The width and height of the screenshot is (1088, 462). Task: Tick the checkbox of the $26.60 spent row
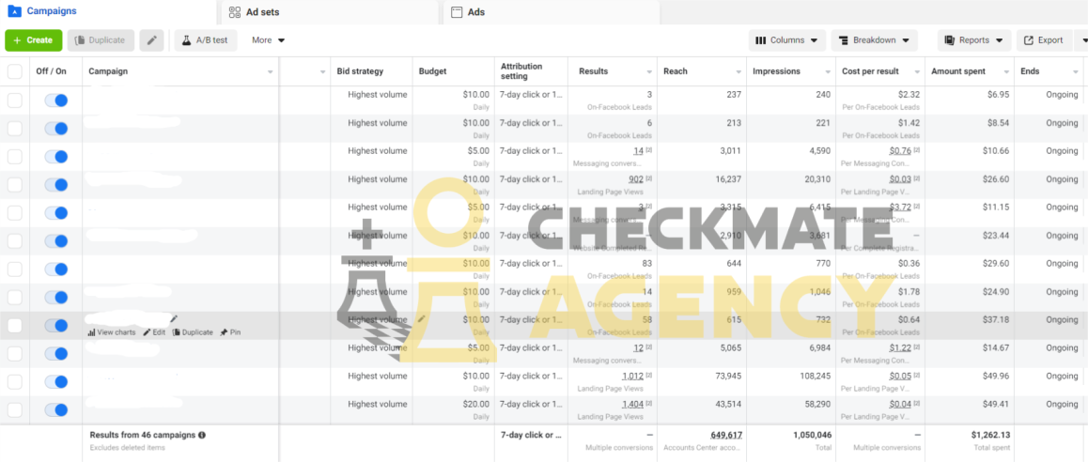15,185
